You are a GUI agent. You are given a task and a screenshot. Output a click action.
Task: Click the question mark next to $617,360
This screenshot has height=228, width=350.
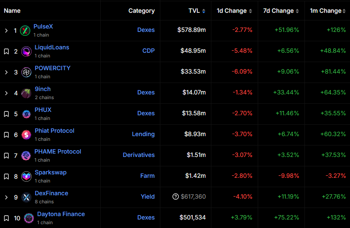click(x=176, y=197)
